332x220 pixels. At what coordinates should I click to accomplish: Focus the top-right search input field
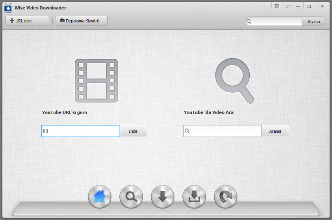[274, 22]
